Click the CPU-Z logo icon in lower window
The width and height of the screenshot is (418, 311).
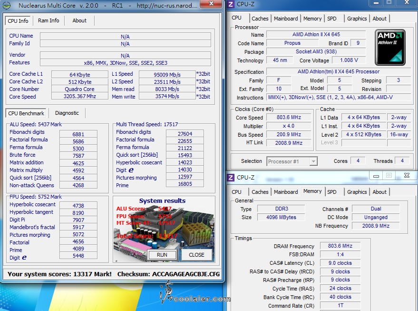[231, 178]
